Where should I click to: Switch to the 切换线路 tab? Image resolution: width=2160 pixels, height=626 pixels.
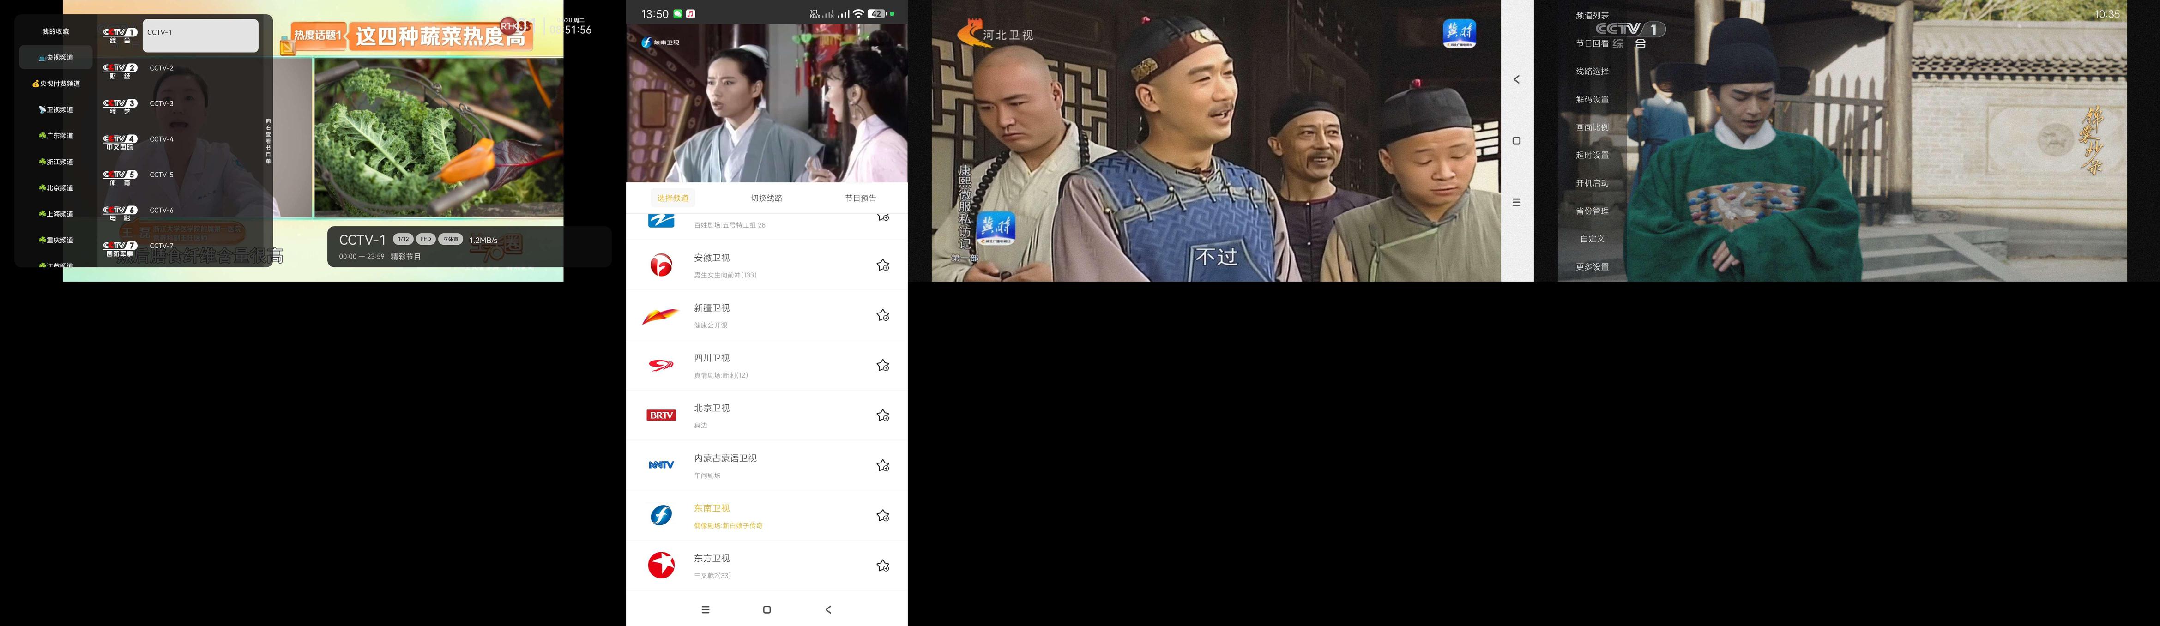pyautogui.click(x=766, y=199)
